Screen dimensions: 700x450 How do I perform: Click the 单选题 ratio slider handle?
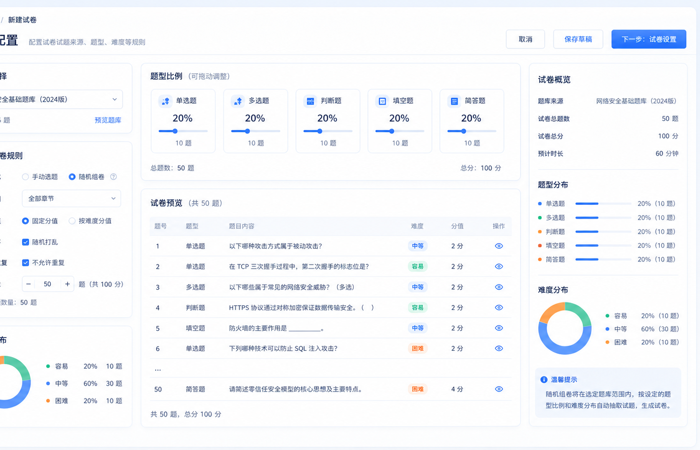[175, 131]
